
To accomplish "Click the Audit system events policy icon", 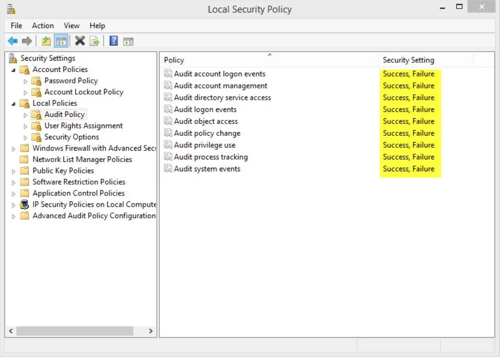I will click(x=168, y=169).
